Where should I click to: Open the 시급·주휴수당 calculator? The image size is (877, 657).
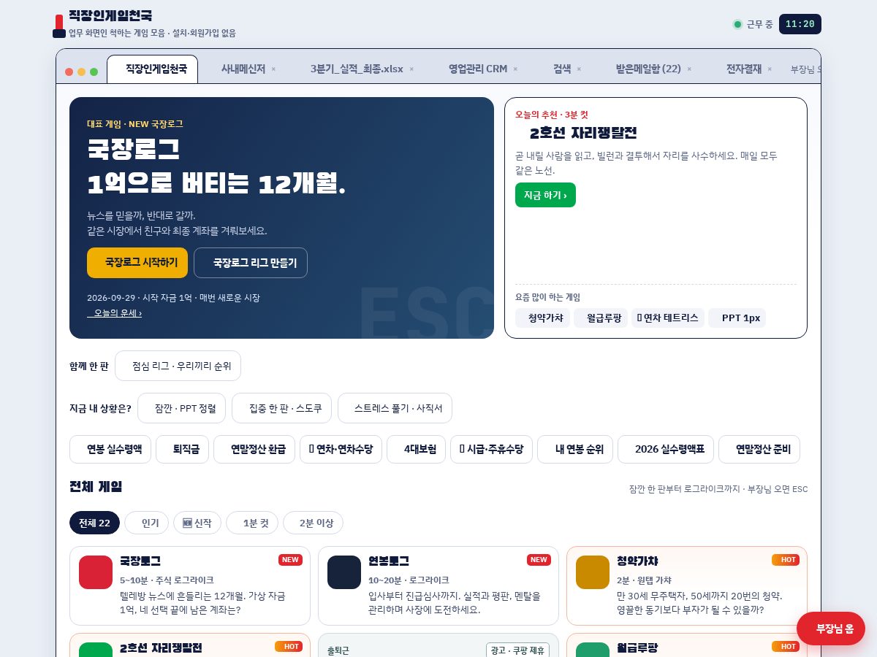pyautogui.click(x=492, y=450)
